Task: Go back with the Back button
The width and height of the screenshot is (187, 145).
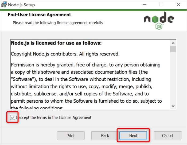Action: point(105,135)
